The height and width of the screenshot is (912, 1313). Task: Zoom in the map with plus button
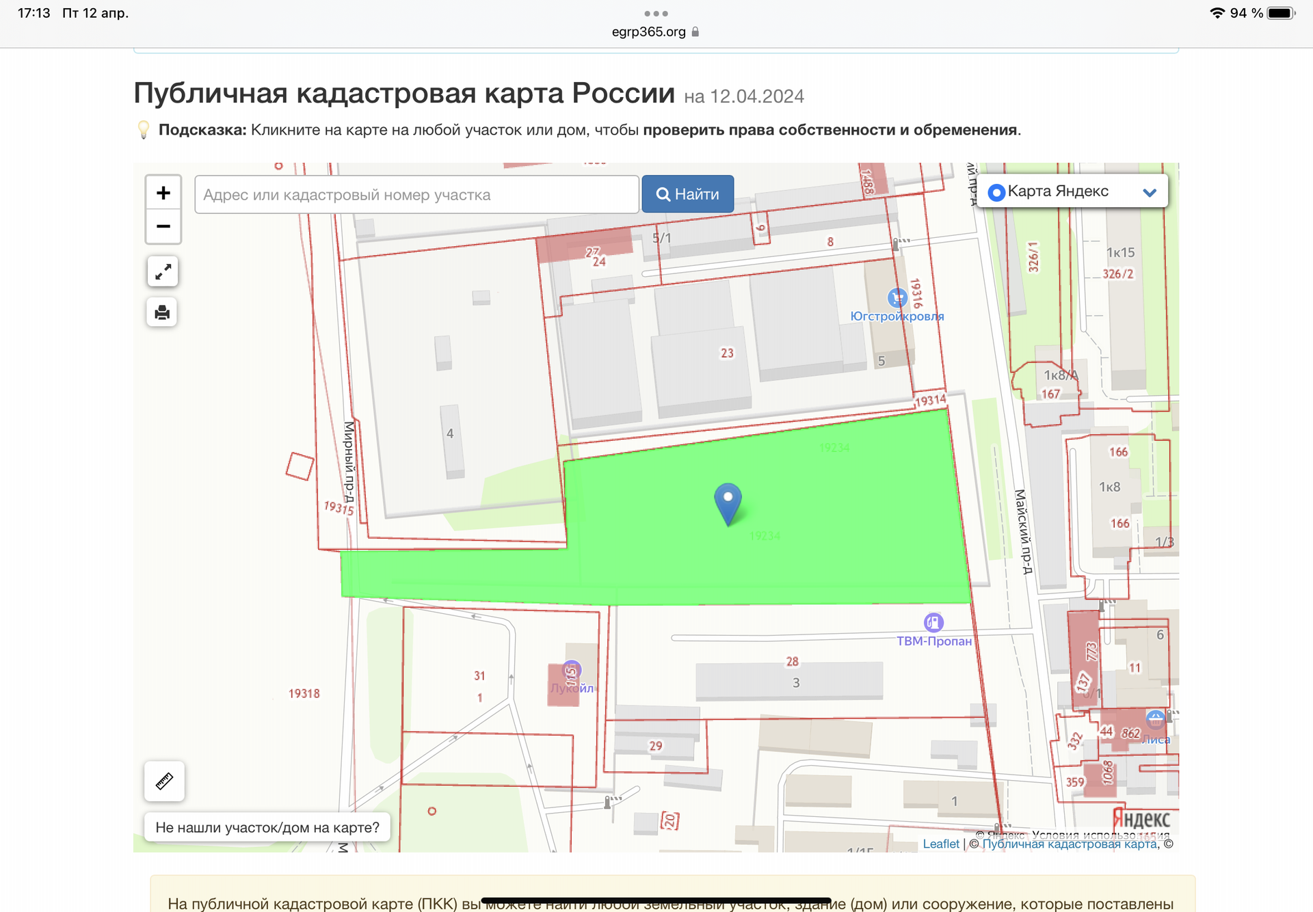coord(163,193)
